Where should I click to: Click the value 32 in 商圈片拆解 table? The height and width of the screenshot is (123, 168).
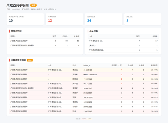[67, 41]
